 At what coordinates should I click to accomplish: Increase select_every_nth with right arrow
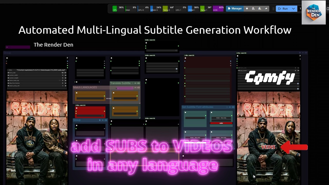click(x=65, y=86)
